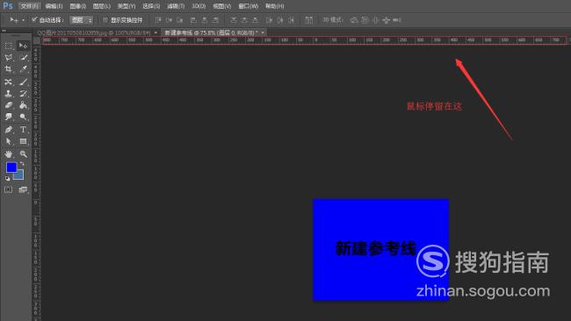
Task: Open the 图层(L) menu
Action: tap(102, 6)
